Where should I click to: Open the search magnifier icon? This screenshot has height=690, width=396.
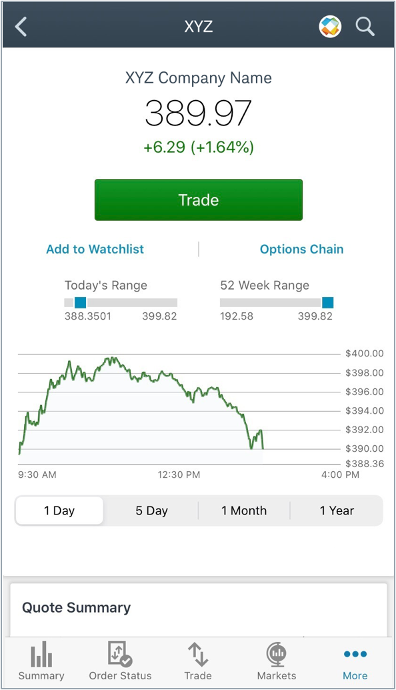tap(365, 27)
